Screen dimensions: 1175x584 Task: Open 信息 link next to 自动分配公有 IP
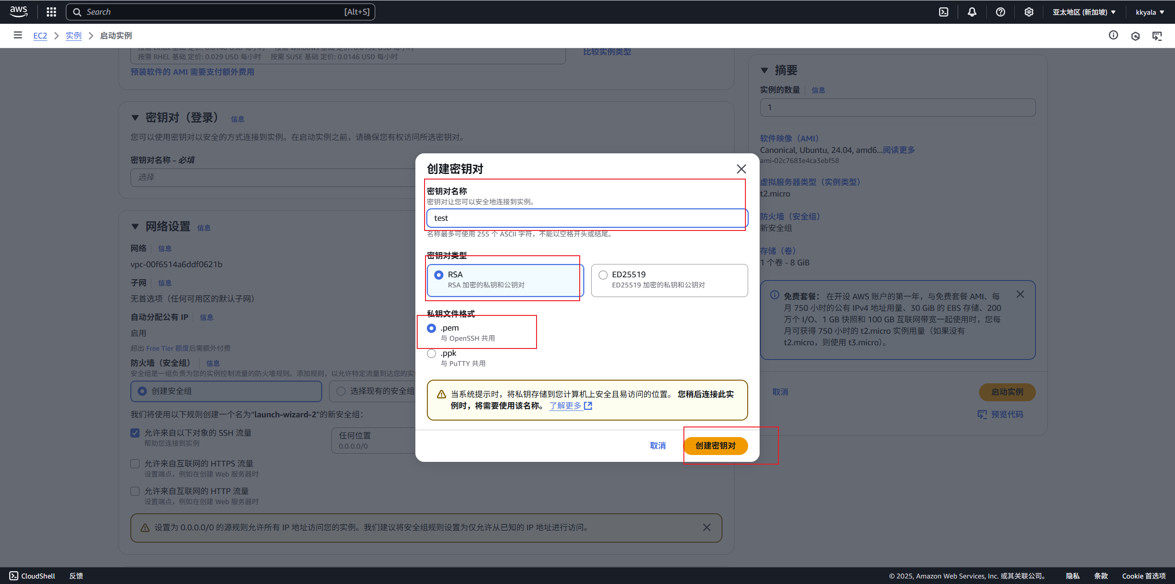click(x=207, y=317)
